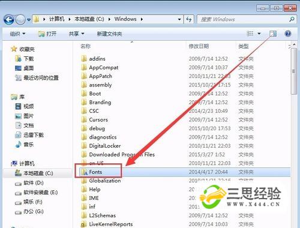Expand the recent pages arrow beside Forward
Screen dimensions: 300x228
click(x=29, y=20)
